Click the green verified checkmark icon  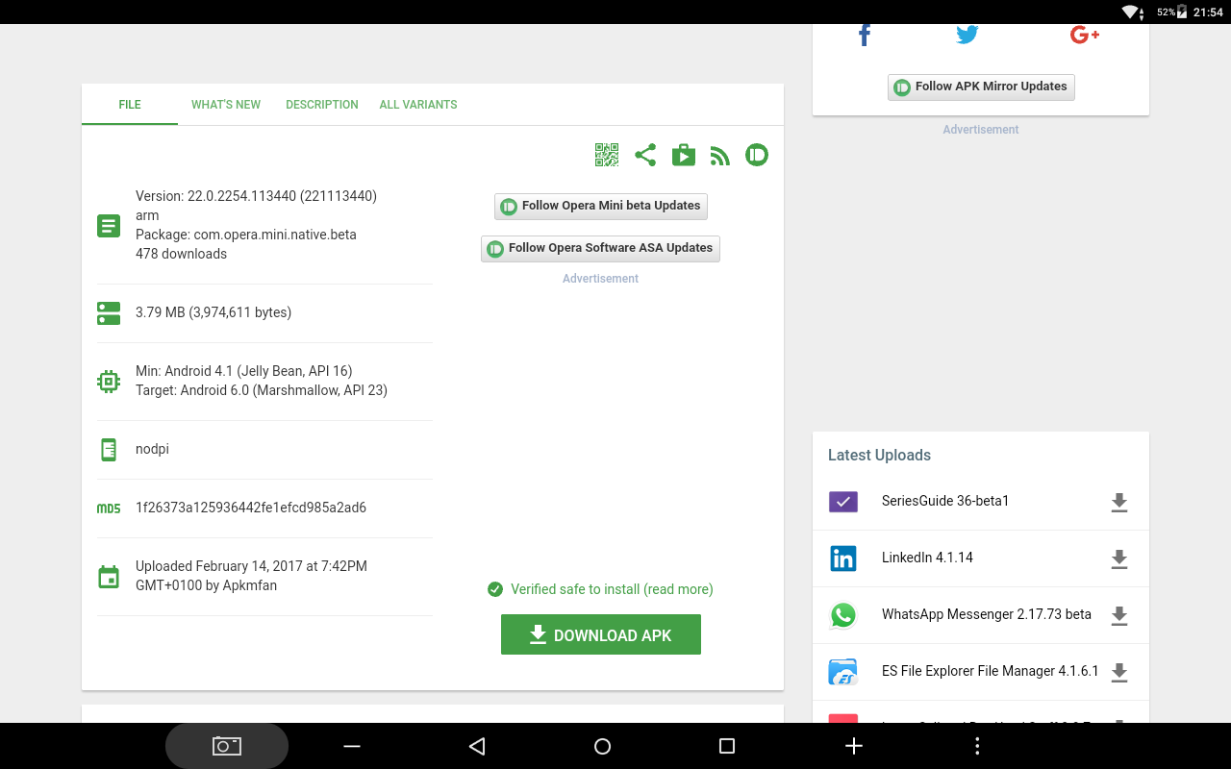click(x=495, y=589)
